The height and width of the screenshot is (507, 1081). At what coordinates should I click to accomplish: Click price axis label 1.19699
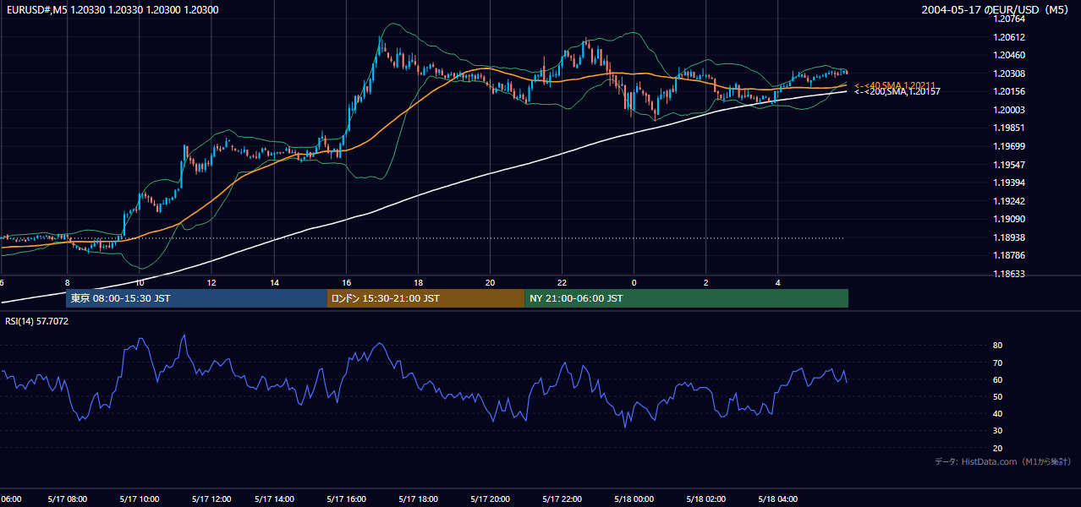click(1009, 146)
